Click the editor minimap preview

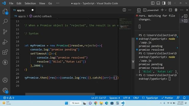125,24
